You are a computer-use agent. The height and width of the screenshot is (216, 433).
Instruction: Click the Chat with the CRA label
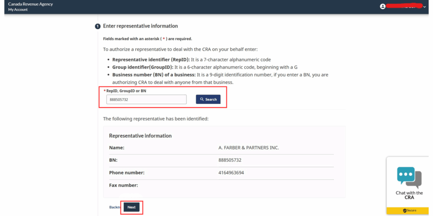409,195
